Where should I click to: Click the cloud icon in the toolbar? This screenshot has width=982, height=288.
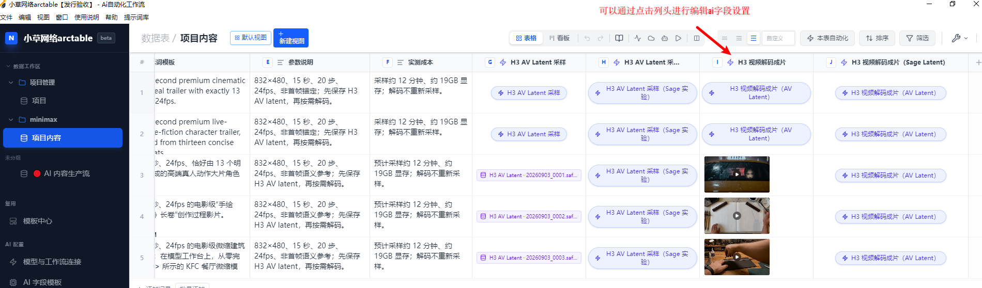(x=651, y=38)
